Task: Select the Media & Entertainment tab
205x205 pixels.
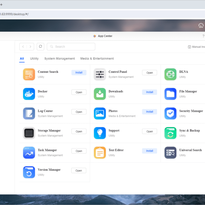Action: tap(97, 59)
